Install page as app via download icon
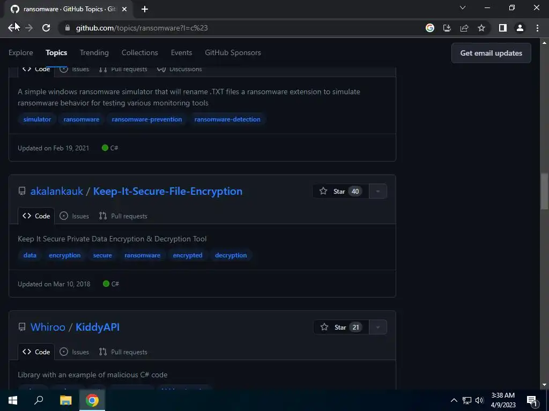The height and width of the screenshot is (411, 549). [x=447, y=28]
